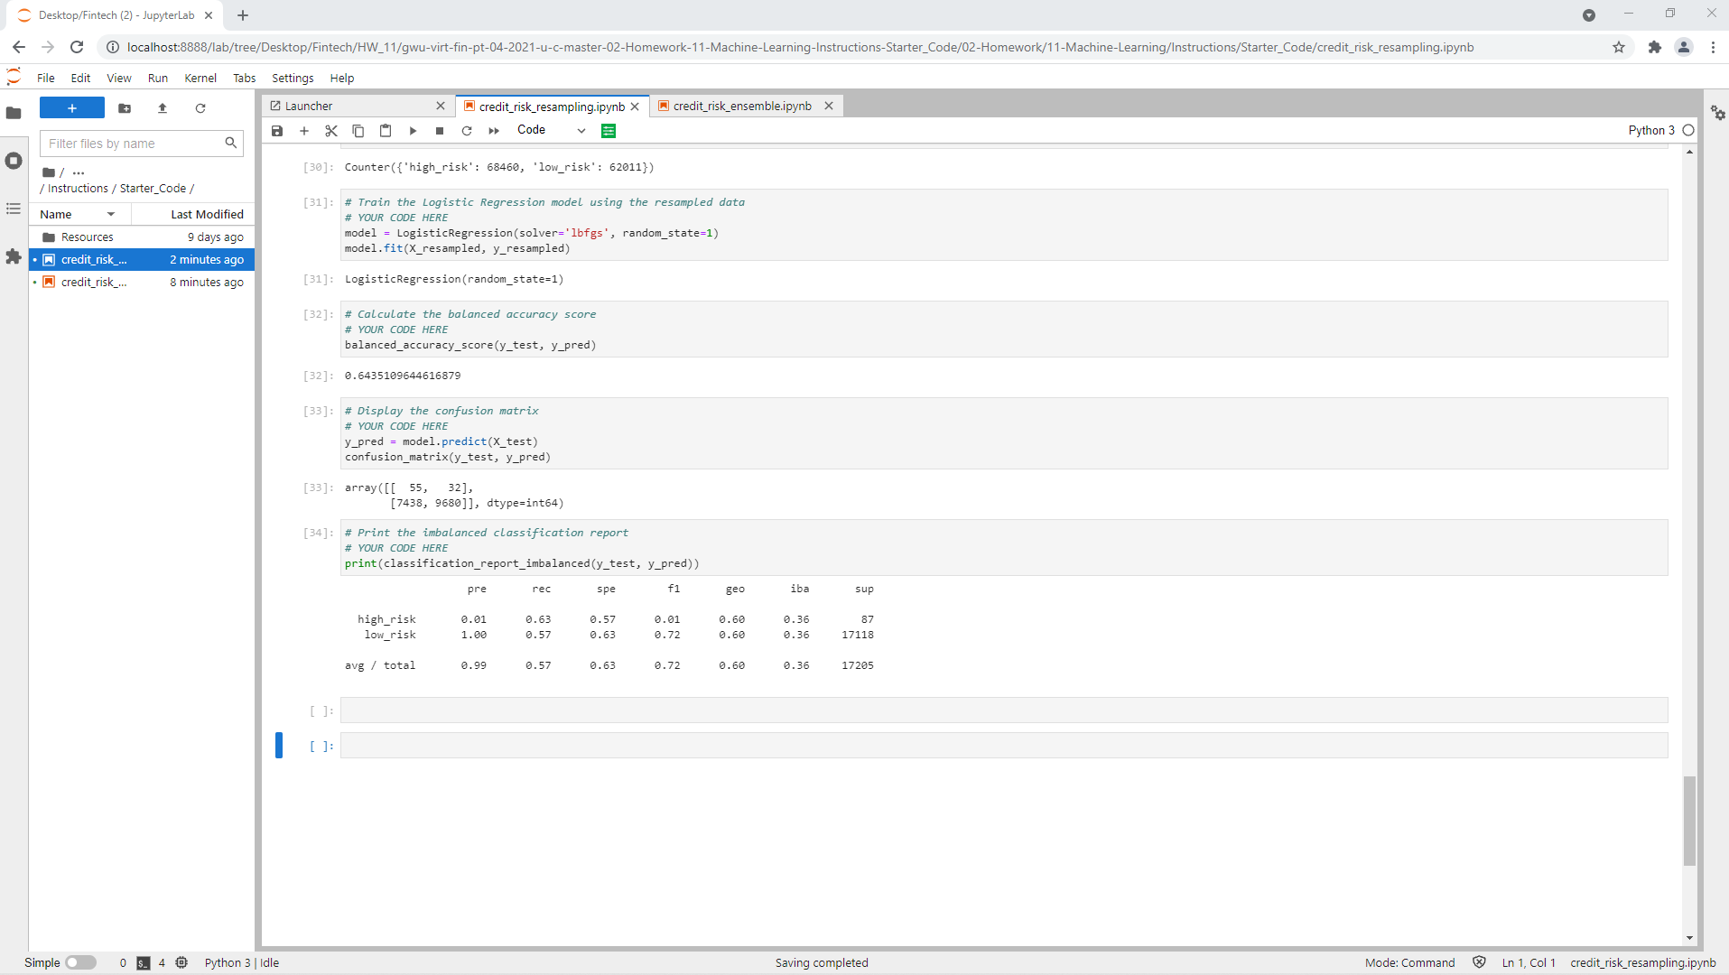
Task: Open the View menu
Action: click(x=119, y=79)
